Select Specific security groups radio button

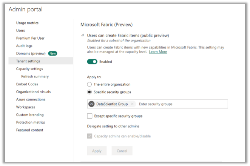coord(90,92)
